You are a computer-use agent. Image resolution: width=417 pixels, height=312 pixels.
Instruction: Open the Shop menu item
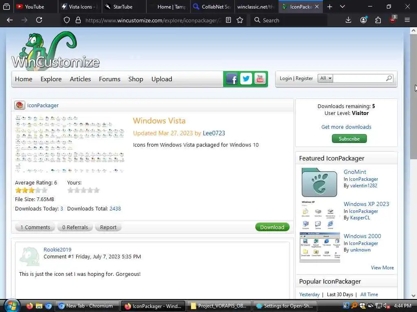(x=136, y=79)
